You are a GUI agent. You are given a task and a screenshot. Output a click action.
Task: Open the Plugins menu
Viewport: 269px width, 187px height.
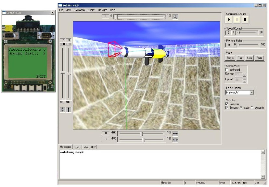coord(91,10)
